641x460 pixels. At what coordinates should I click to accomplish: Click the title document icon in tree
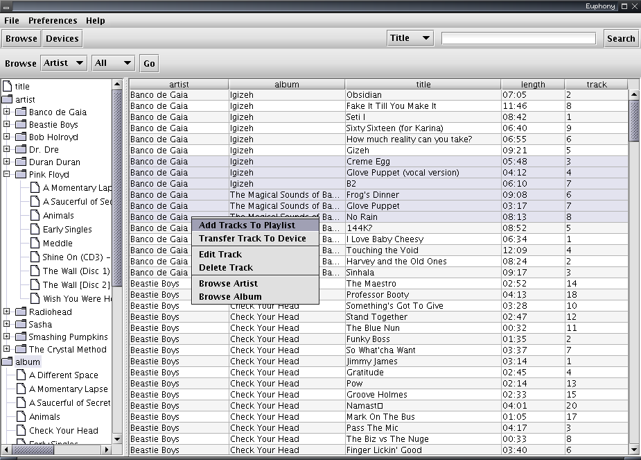pyautogui.click(x=8, y=86)
